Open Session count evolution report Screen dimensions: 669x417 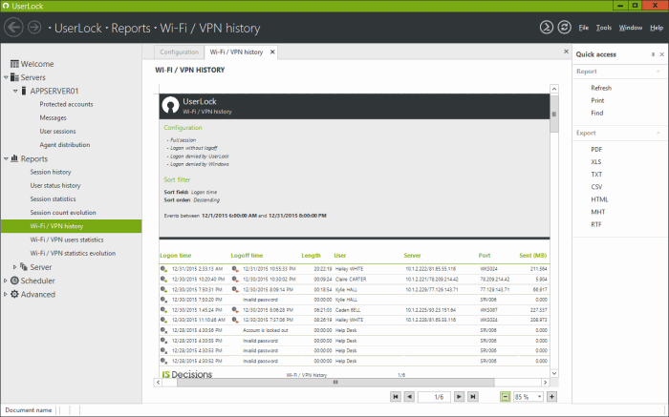[63, 213]
